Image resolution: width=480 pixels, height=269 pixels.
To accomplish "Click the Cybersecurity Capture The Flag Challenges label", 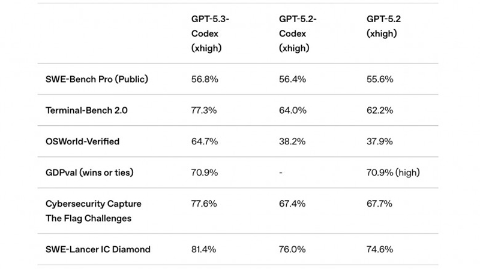I will coord(94,211).
